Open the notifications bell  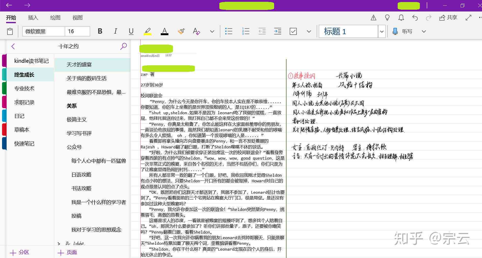[401, 18]
